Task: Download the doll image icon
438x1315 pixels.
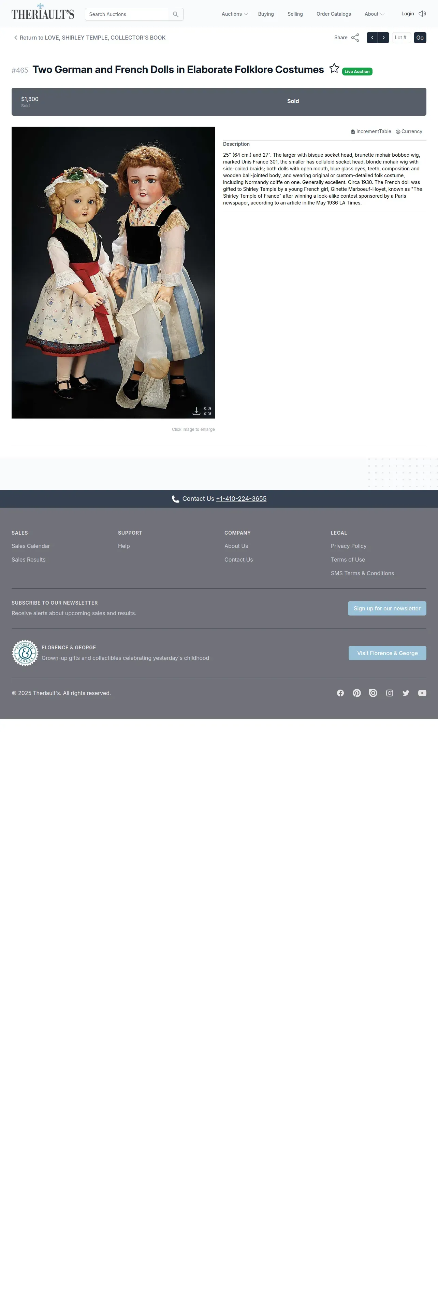Action: [x=196, y=411]
